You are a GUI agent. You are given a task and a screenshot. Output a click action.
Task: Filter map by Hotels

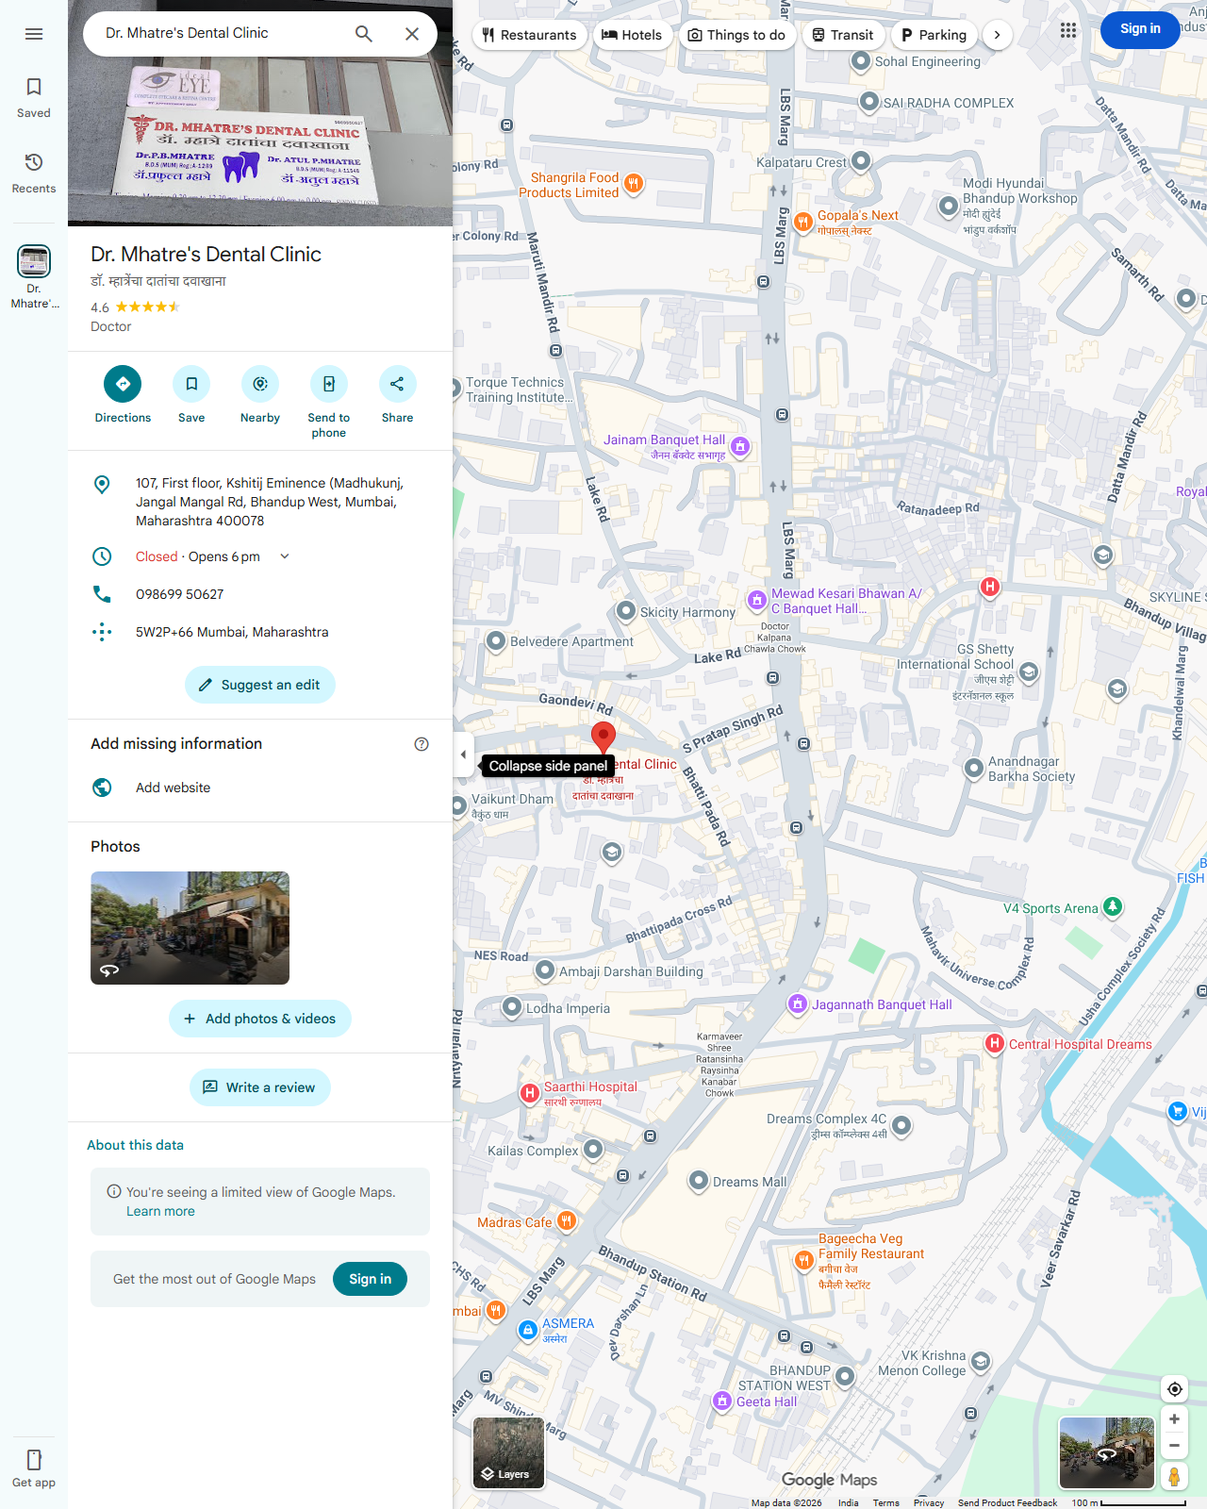coord(632,35)
